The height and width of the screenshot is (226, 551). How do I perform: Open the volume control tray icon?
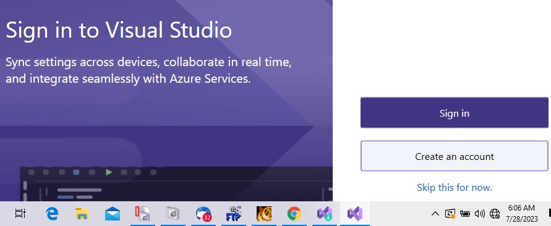click(x=479, y=214)
